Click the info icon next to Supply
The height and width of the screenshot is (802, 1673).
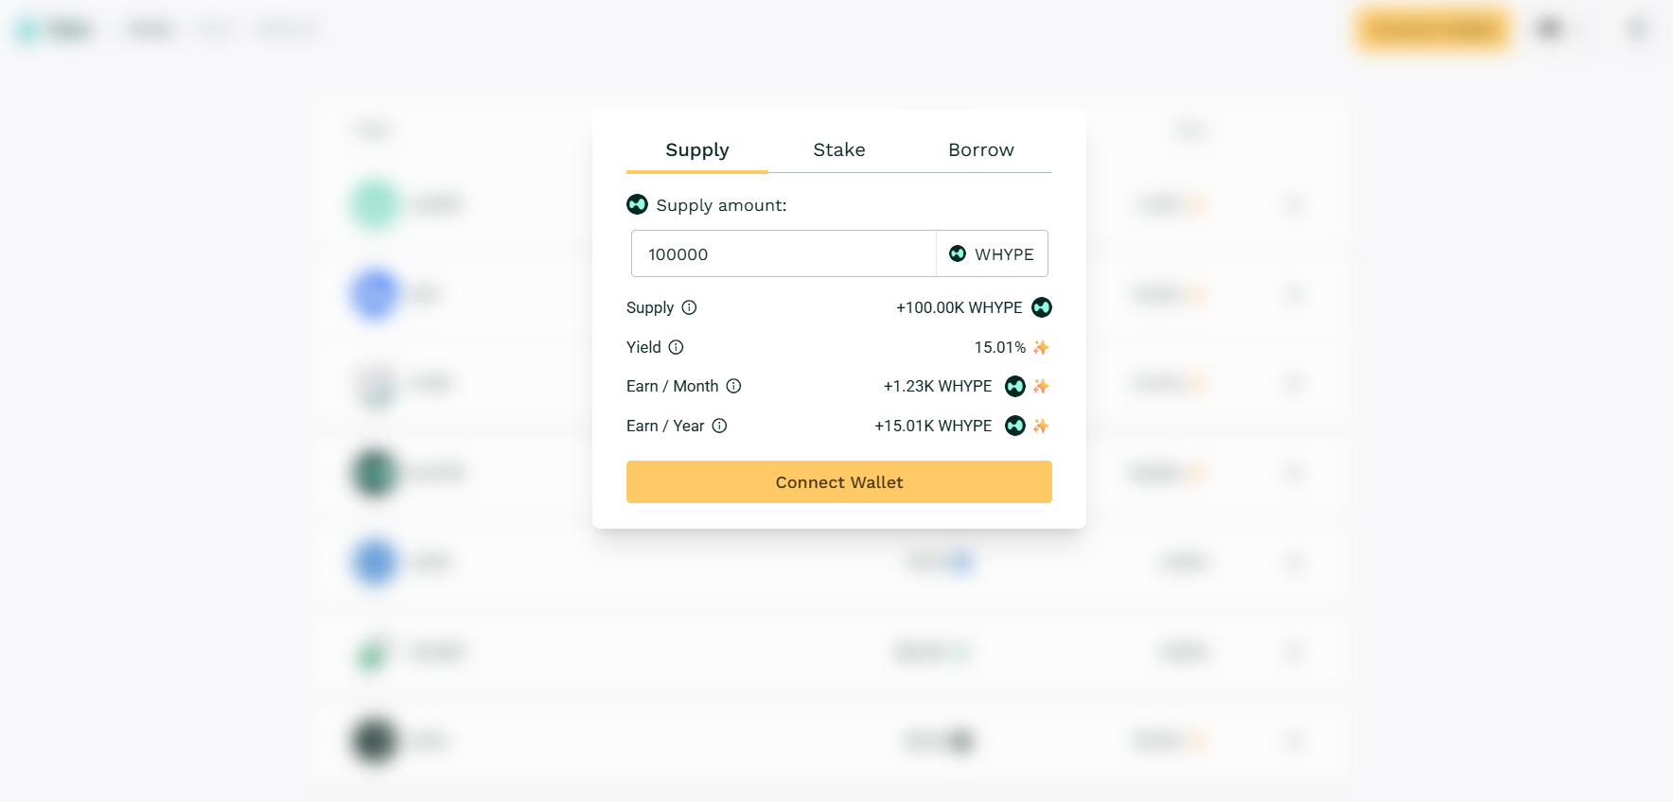(x=690, y=307)
